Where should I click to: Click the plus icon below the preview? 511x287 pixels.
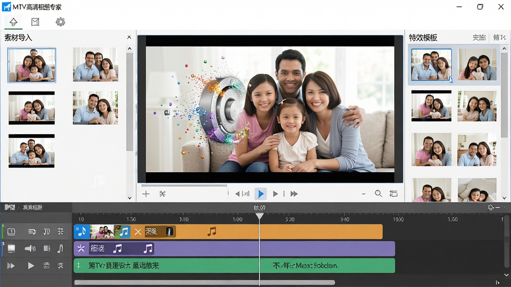(x=146, y=194)
